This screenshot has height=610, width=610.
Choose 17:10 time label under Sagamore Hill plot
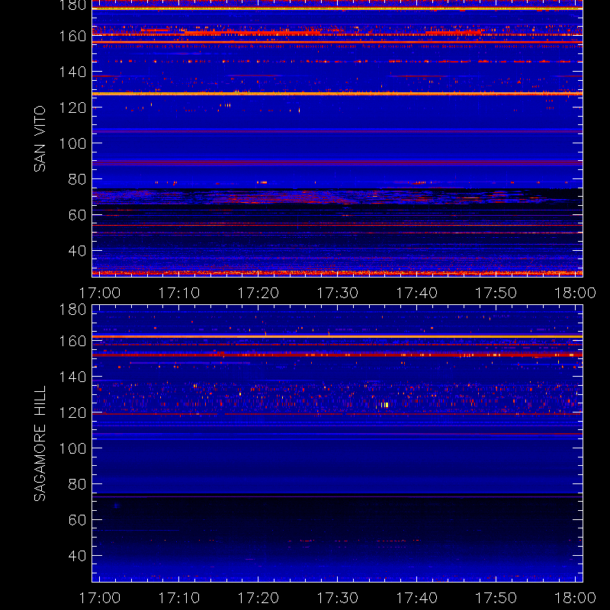tap(179, 598)
